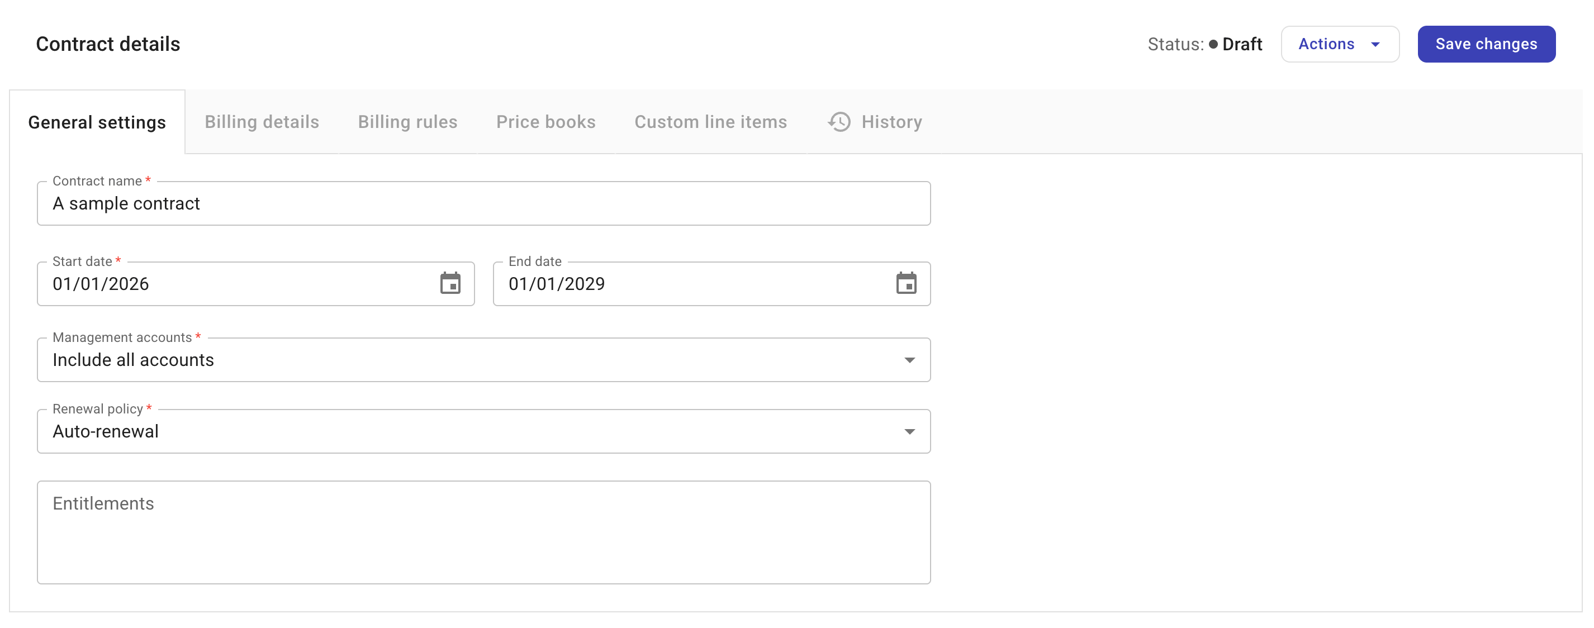Viewport: 1594px width, 628px height.
Task: Click the Contract name input field
Action: pyautogui.click(x=483, y=203)
